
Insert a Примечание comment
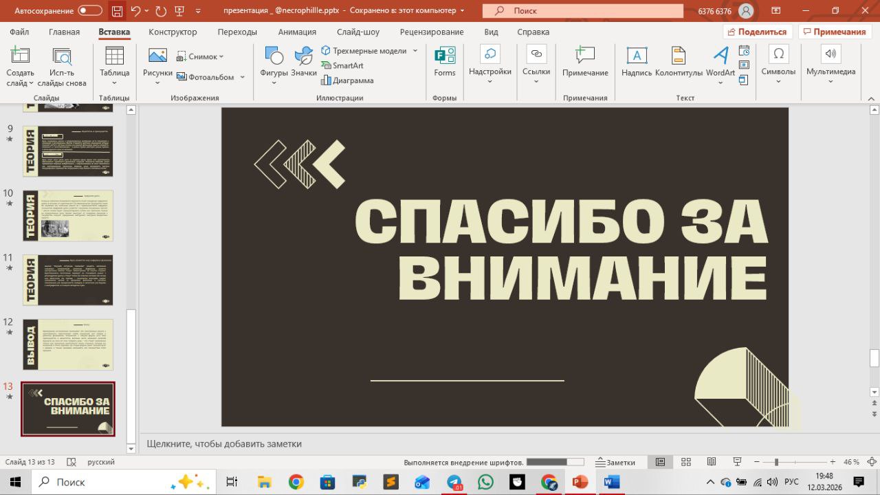coord(585,62)
